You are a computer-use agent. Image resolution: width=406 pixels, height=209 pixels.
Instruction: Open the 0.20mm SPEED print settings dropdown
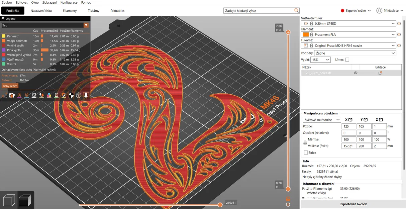coord(348,24)
